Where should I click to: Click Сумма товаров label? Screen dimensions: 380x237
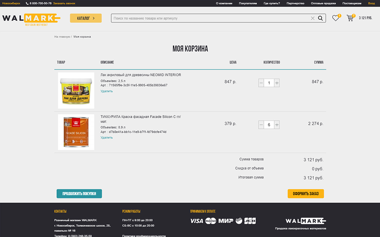point(252,159)
